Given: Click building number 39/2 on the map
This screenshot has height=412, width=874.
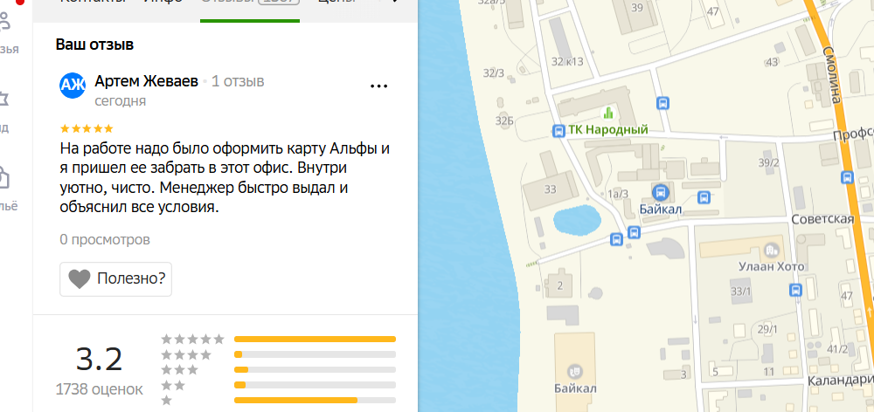Looking at the screenshot, I should point(768,162).
